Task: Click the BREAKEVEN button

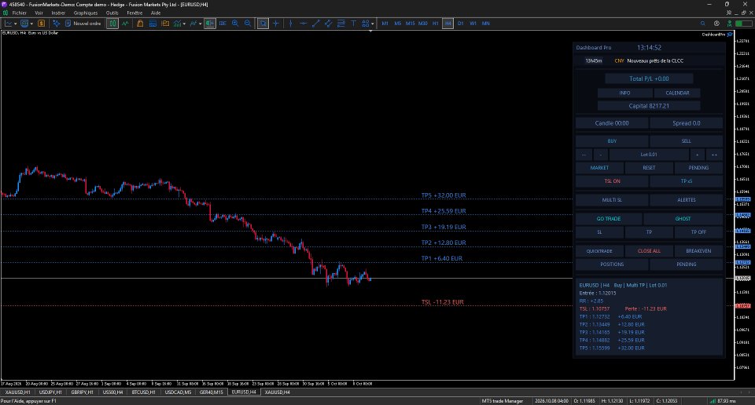Action: 698,251
